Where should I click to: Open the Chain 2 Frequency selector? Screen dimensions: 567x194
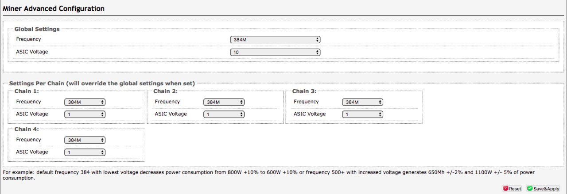tap(224, 102)
